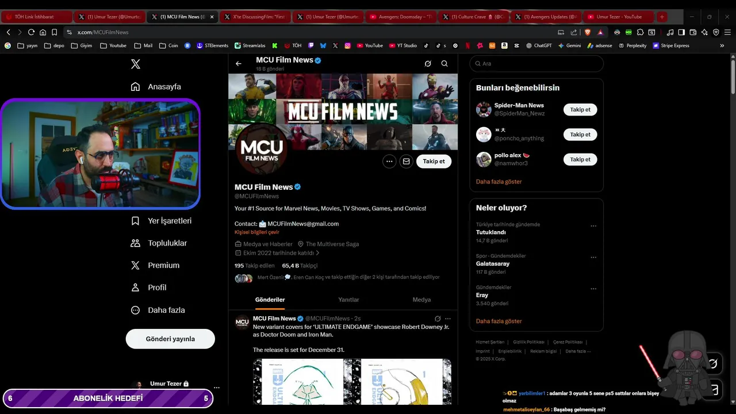
Task: Open Instagram bookmark icon
Action: (x=348, y=45)
